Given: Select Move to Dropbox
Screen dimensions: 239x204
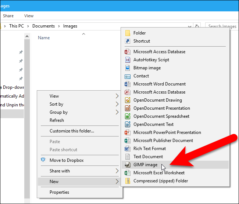Looking at the screenshot, I should [80, 160].
